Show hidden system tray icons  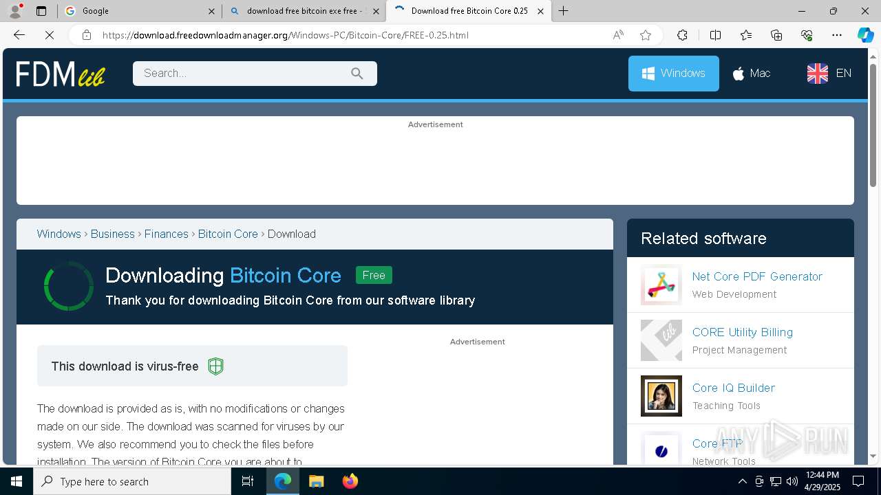coord(742,481)
